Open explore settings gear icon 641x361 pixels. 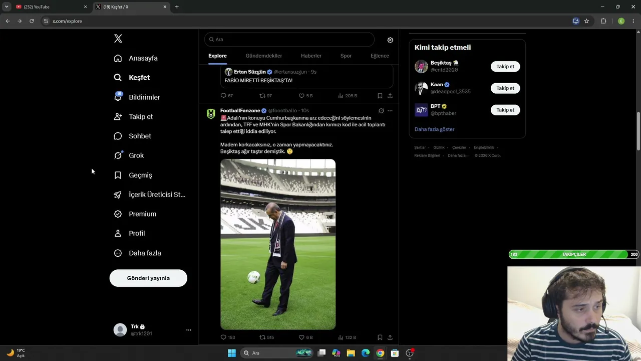pos(390,40)
